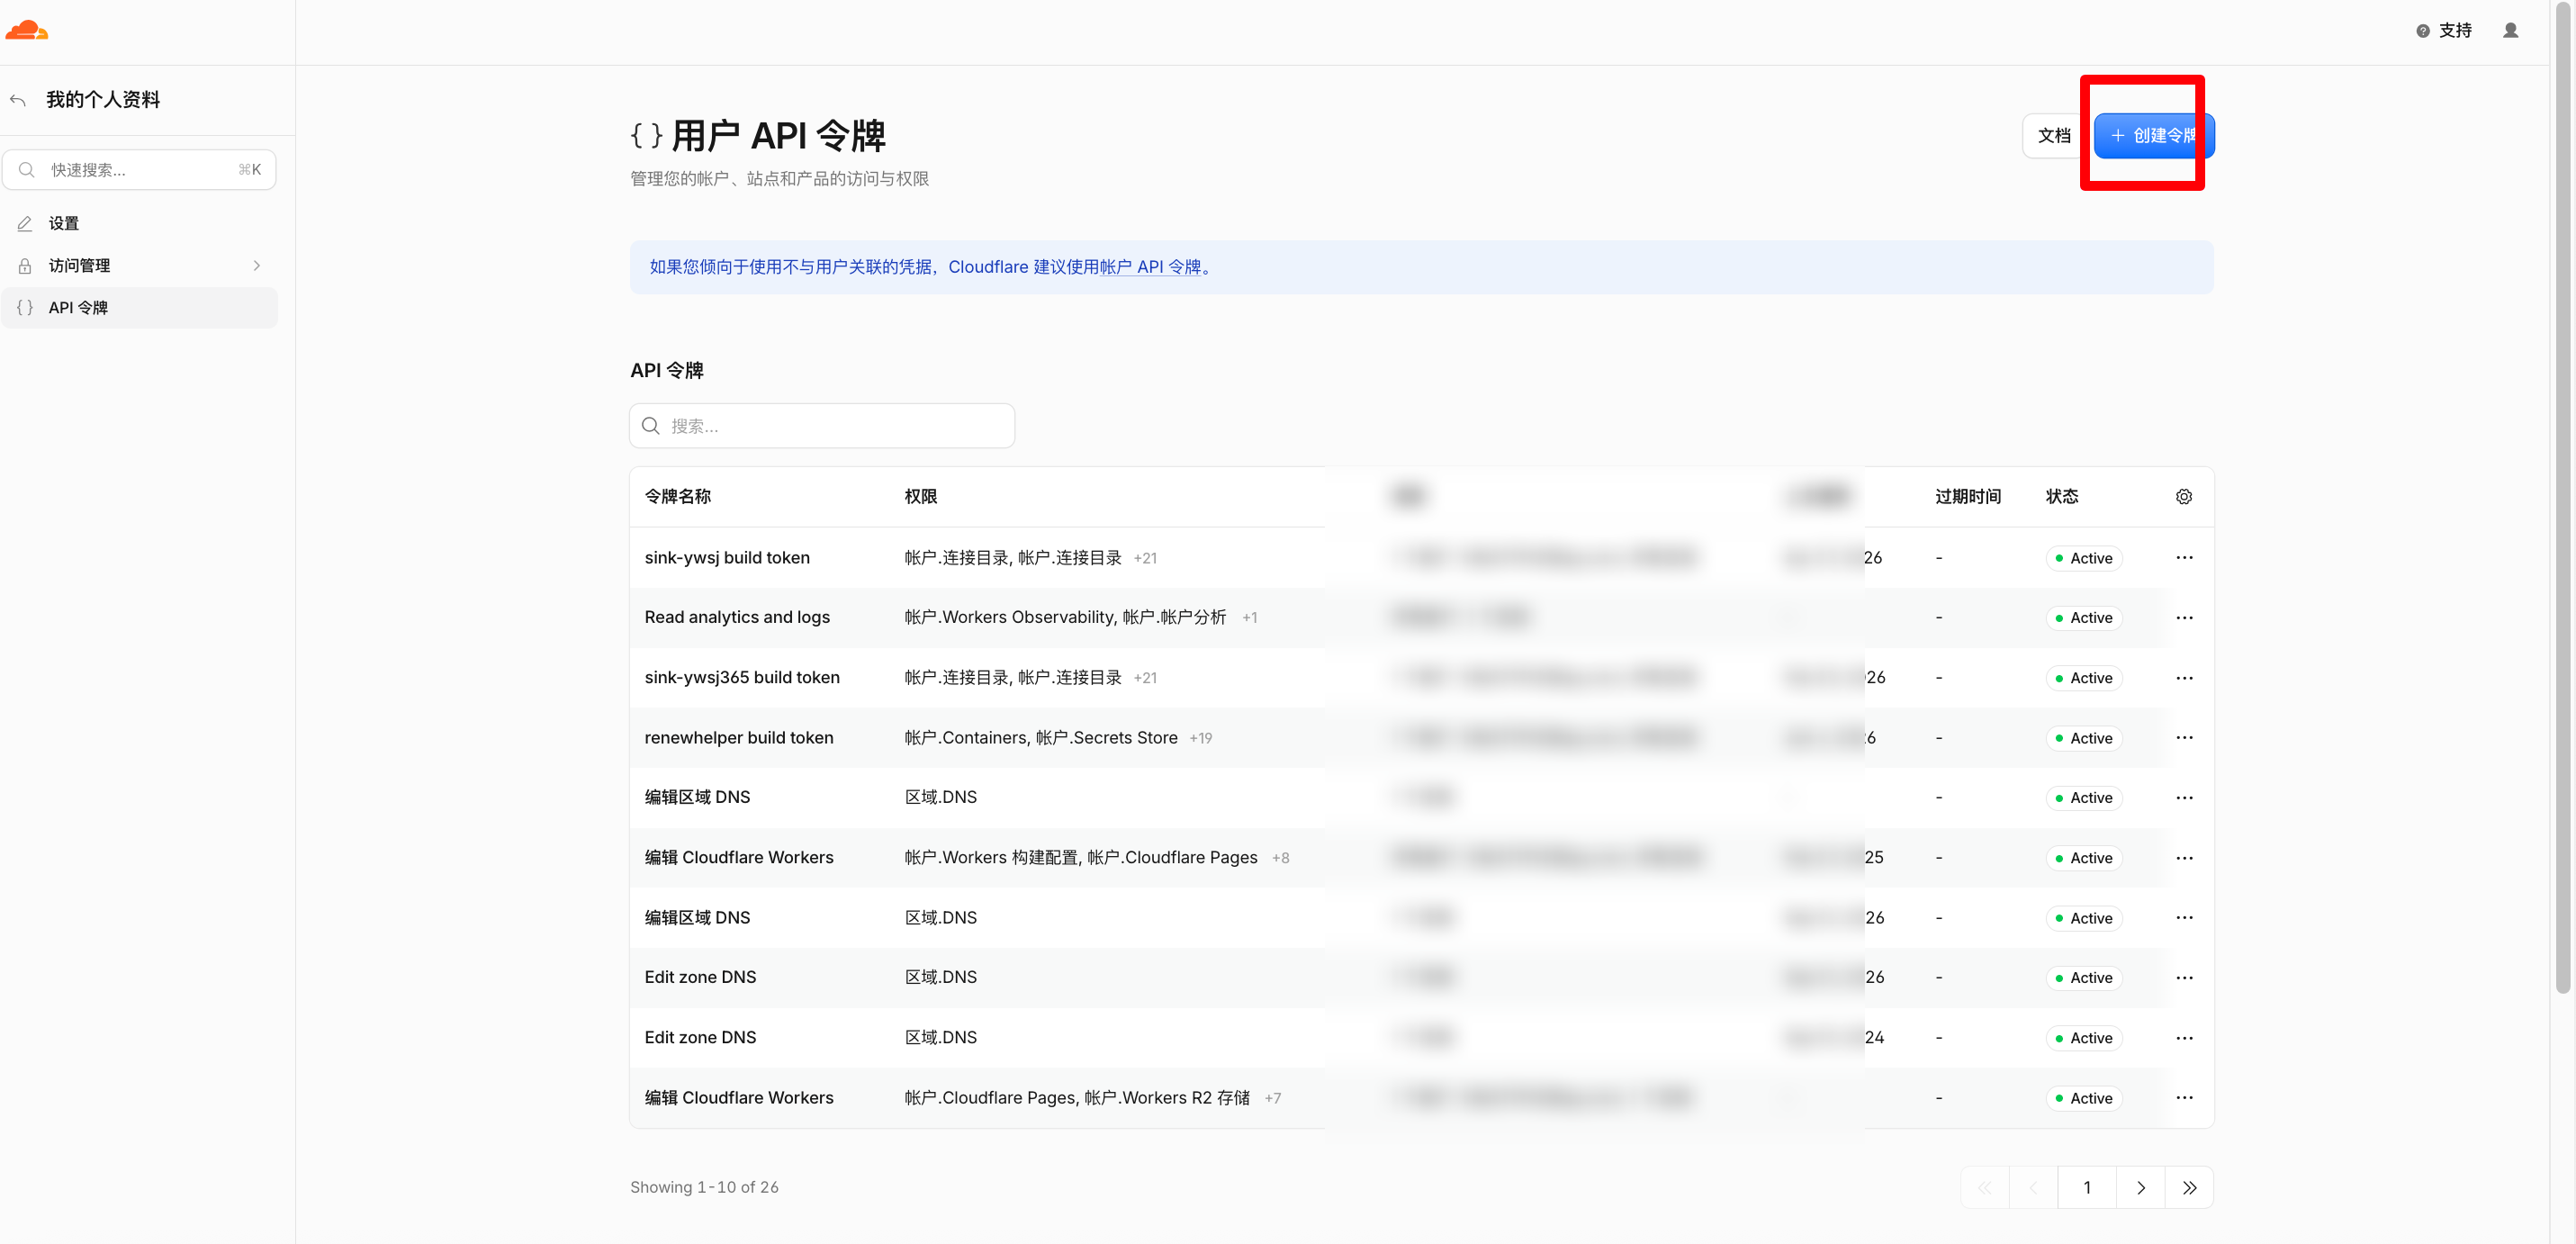Click the Active status of sink-ywsj build token
The image size is (2576, 1244).
[2084, 559]
